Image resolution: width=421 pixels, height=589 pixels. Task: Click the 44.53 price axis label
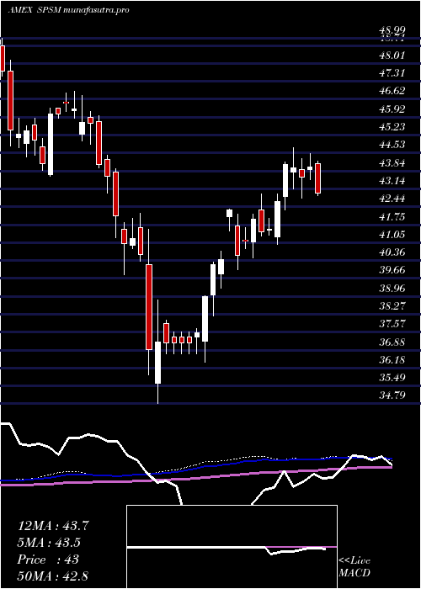392,145
